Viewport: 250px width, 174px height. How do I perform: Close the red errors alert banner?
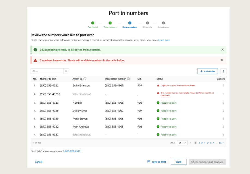(222, 60)
